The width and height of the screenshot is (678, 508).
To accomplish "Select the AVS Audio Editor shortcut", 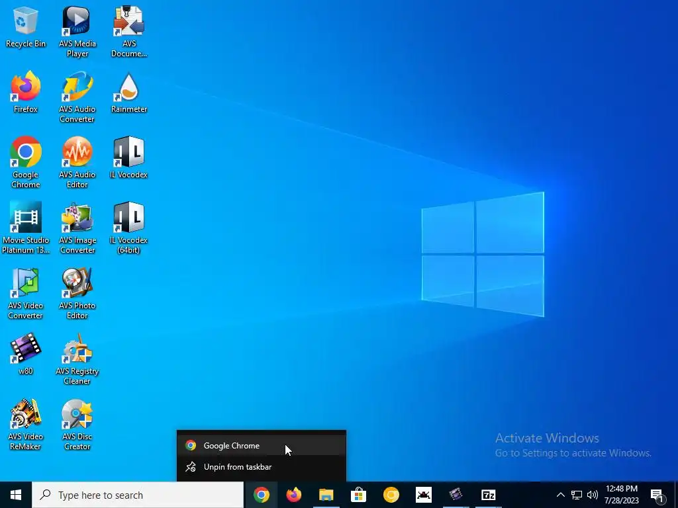I will [77, 163].
